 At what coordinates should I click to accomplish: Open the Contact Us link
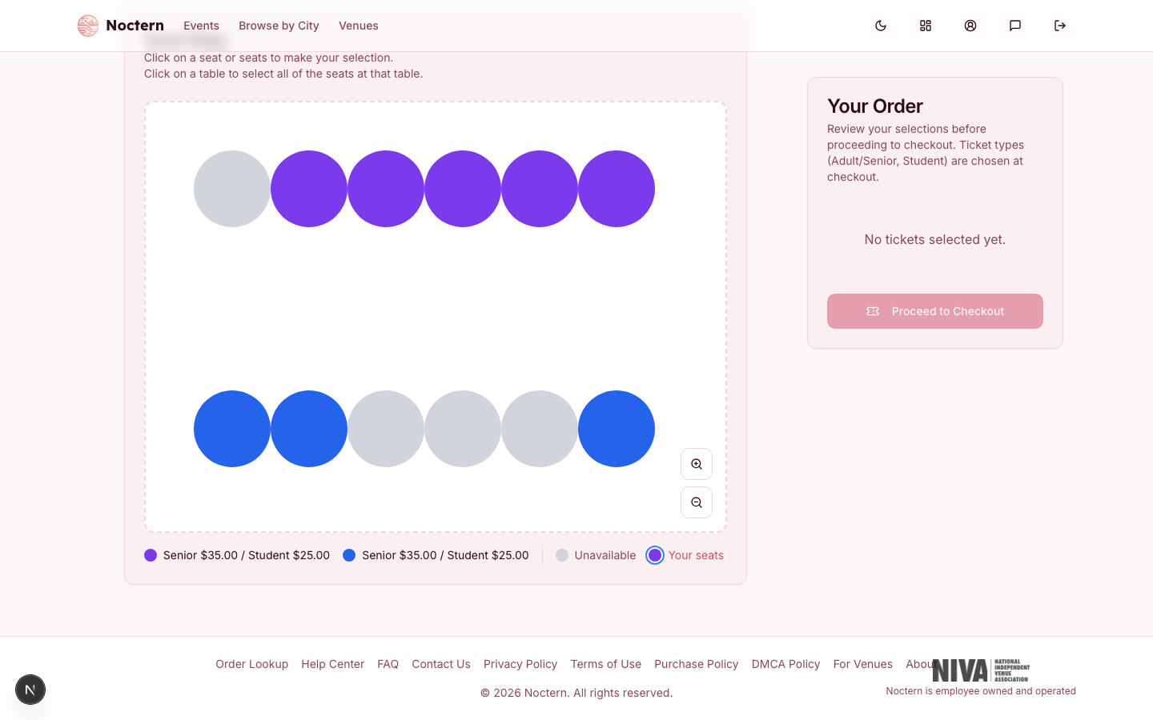point(441,664)
